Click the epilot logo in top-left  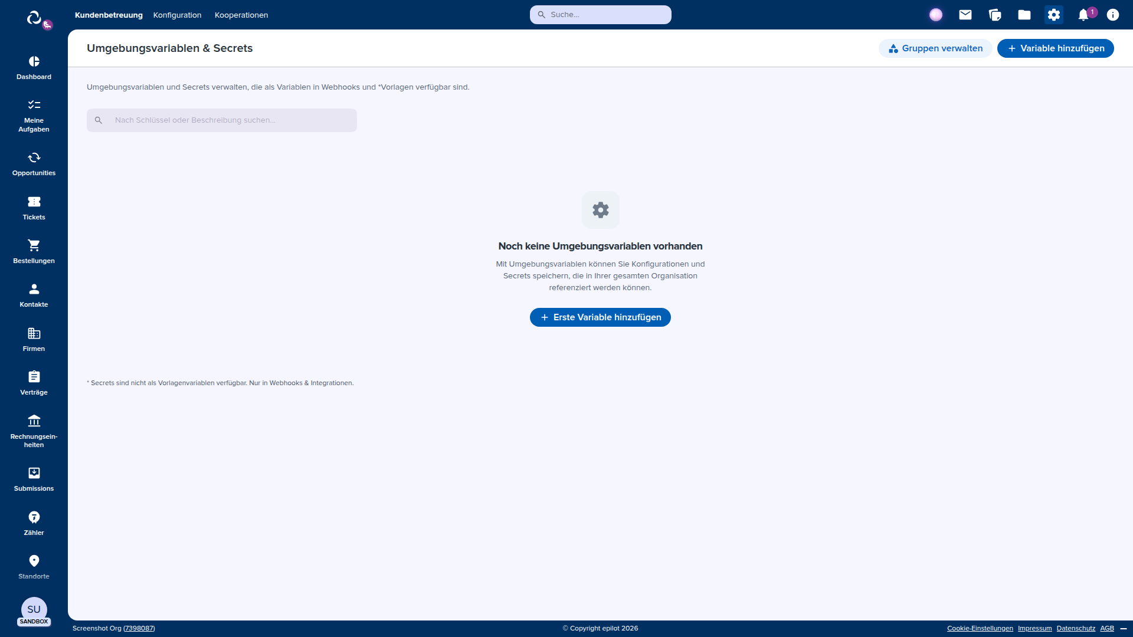click(x=34, y=18)
